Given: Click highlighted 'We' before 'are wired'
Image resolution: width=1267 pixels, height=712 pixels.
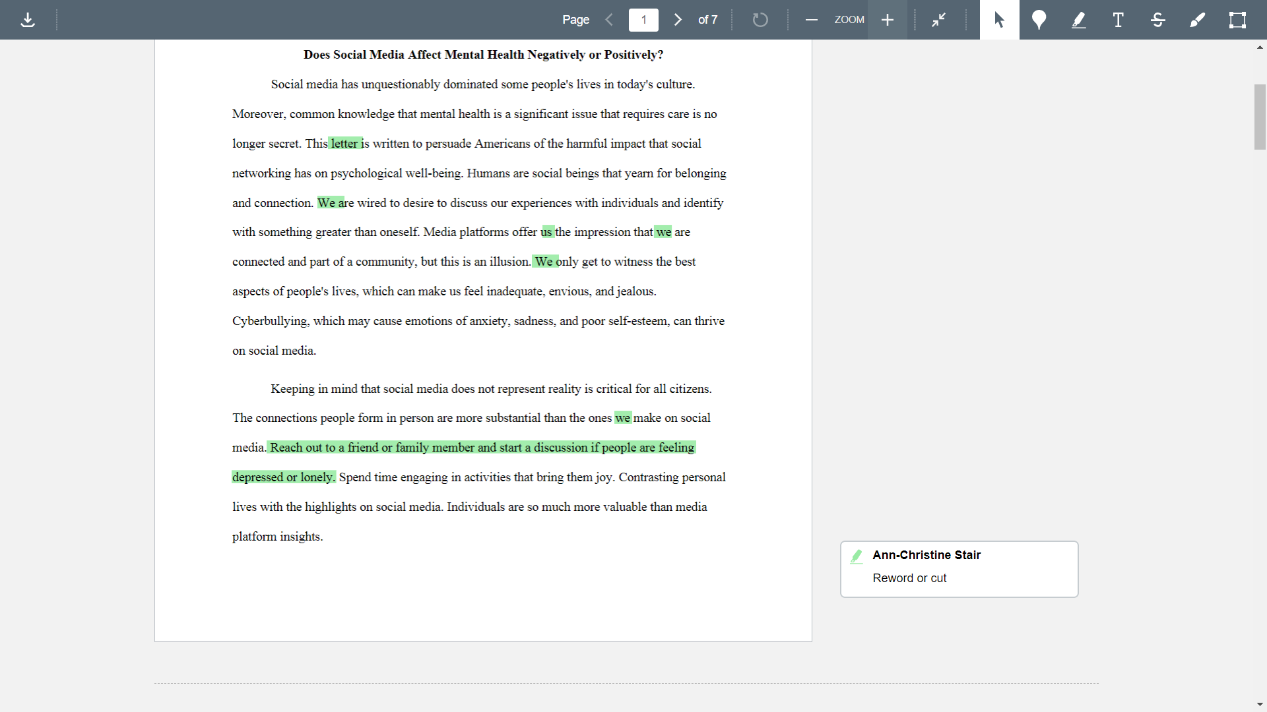Looking at the screenshot, I should pos(331,202).
